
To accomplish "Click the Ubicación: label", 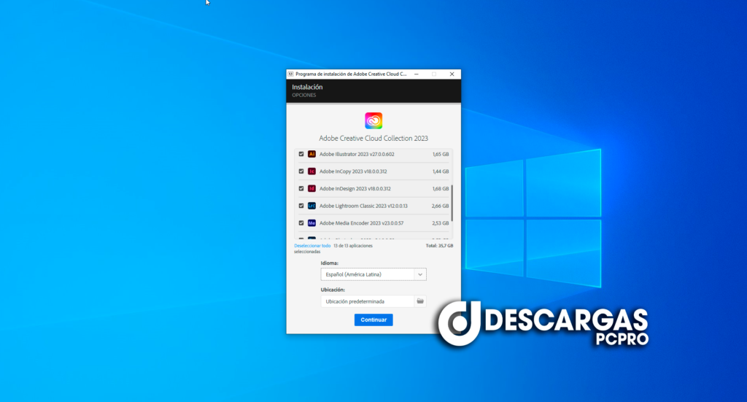I will [x=333, y=290].
